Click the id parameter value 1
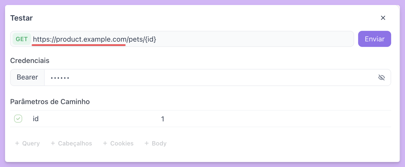The height and width of the screenshot is (167, 405). pos(163,119)
